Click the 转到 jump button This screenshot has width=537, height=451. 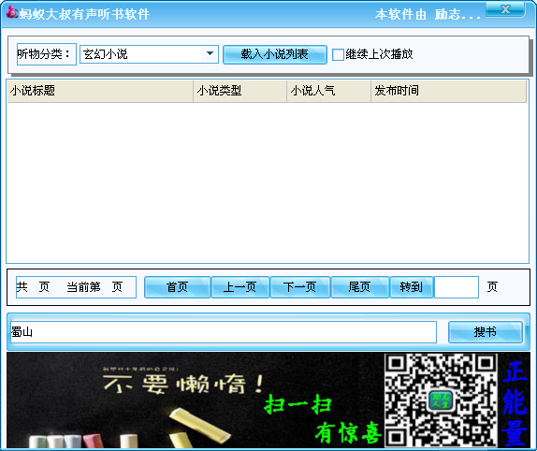pyautogui.click(x=412, y=287)
